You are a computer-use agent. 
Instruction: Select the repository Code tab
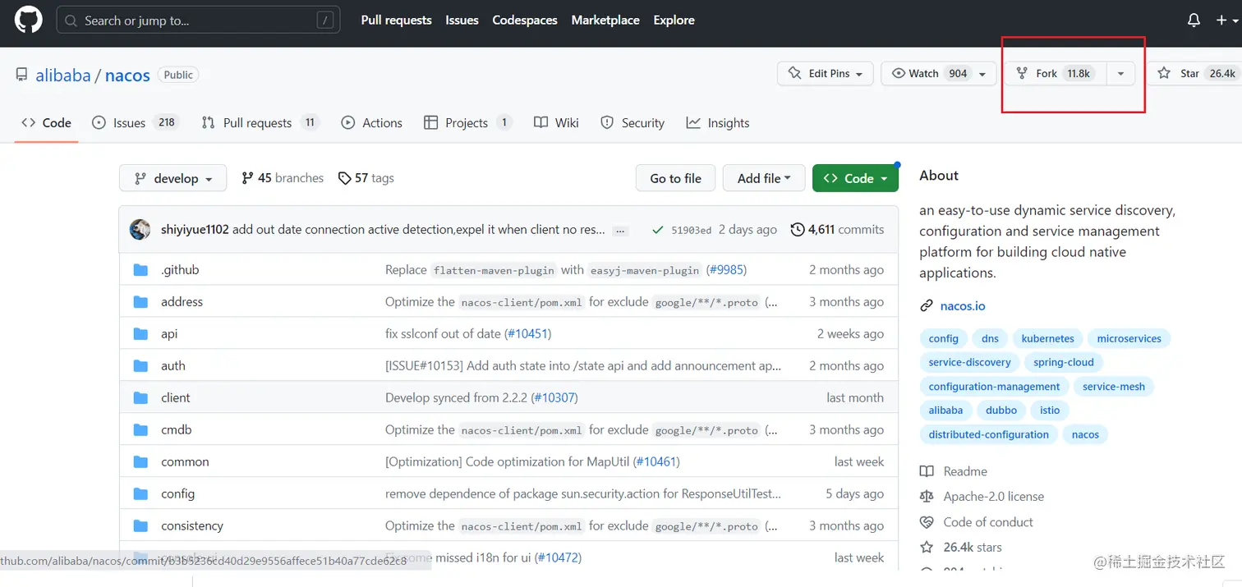click(x=47, y=122)
